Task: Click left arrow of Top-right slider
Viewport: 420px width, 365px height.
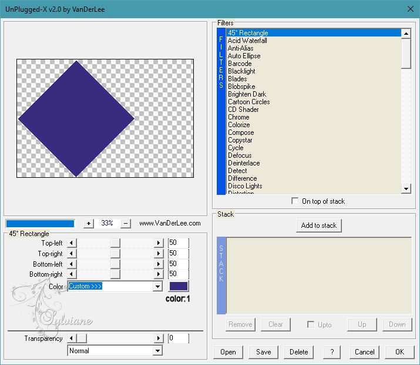Action: [x=72, y=253]
